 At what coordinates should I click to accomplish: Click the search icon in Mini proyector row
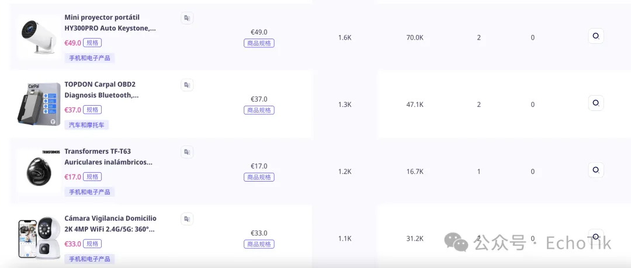pyautogui.click(x=595, y=36)
